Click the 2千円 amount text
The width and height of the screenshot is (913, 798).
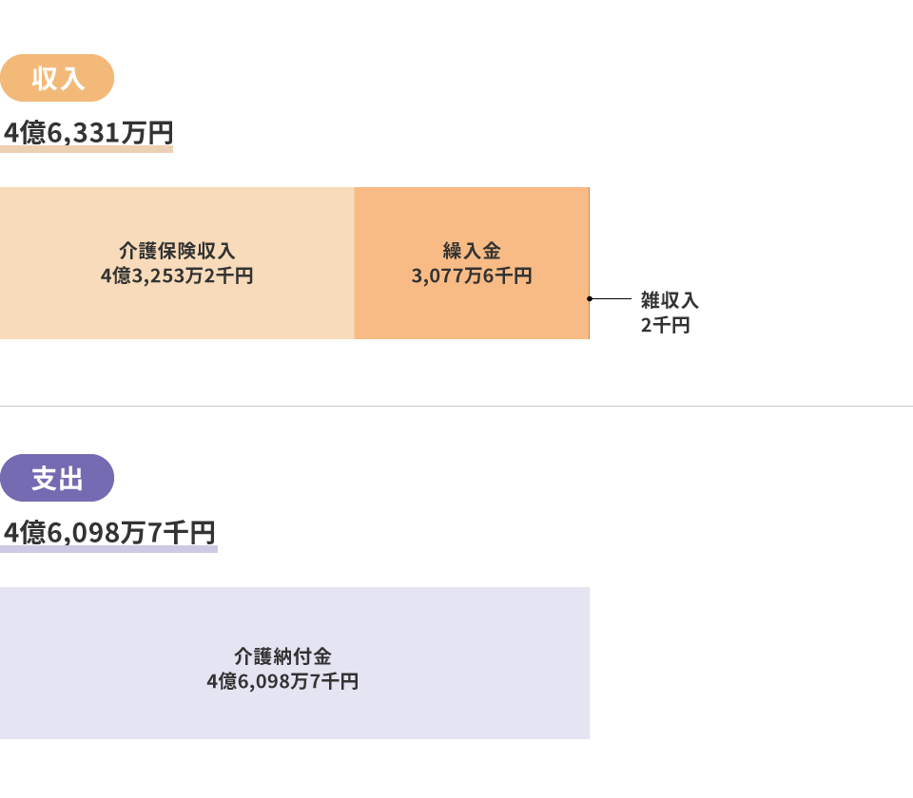point(665,325)
